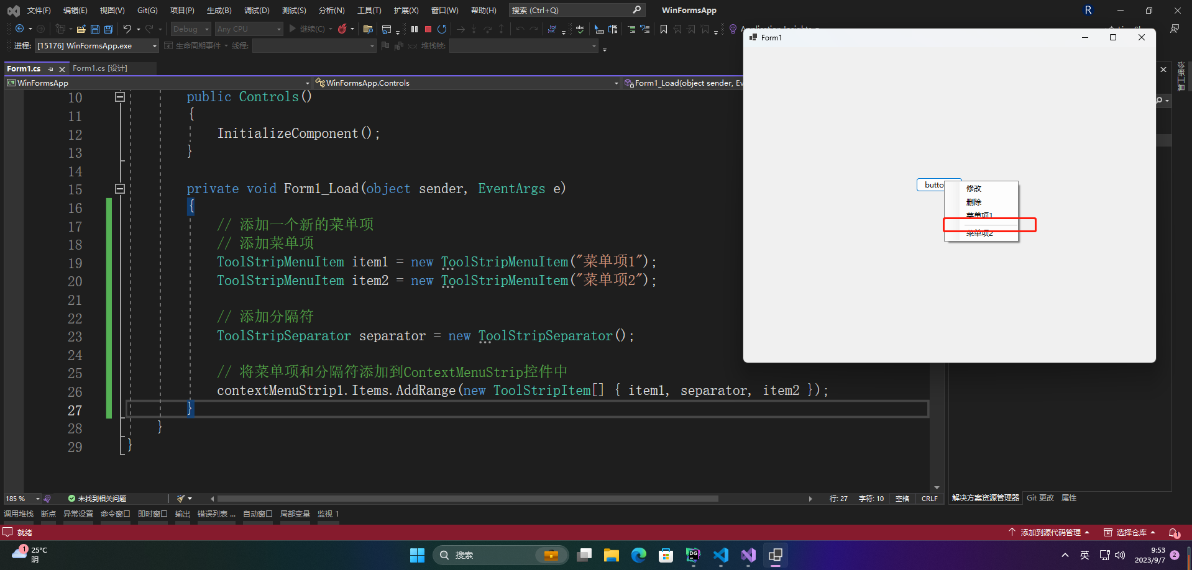1192x570 pixels.
Task: Switch to the Git 更改 tab
Action: coord(1040,498)
